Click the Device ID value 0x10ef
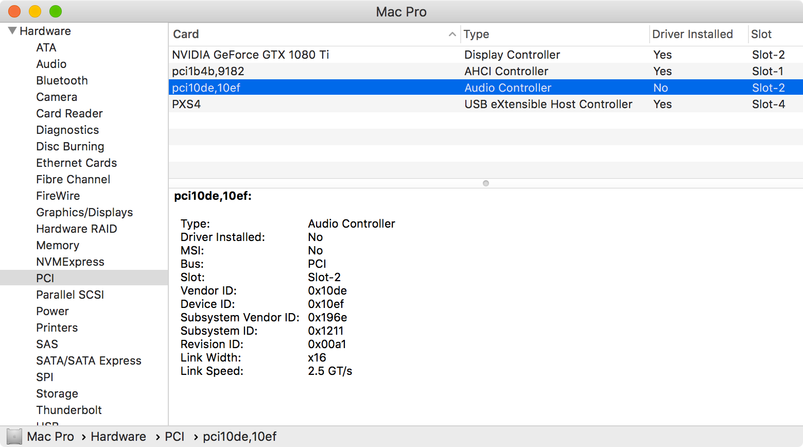This screenshot has width=803, height=447. (326, 304)
